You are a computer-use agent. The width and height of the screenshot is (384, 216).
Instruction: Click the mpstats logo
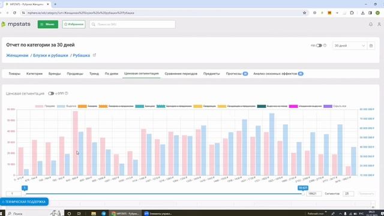16,24
